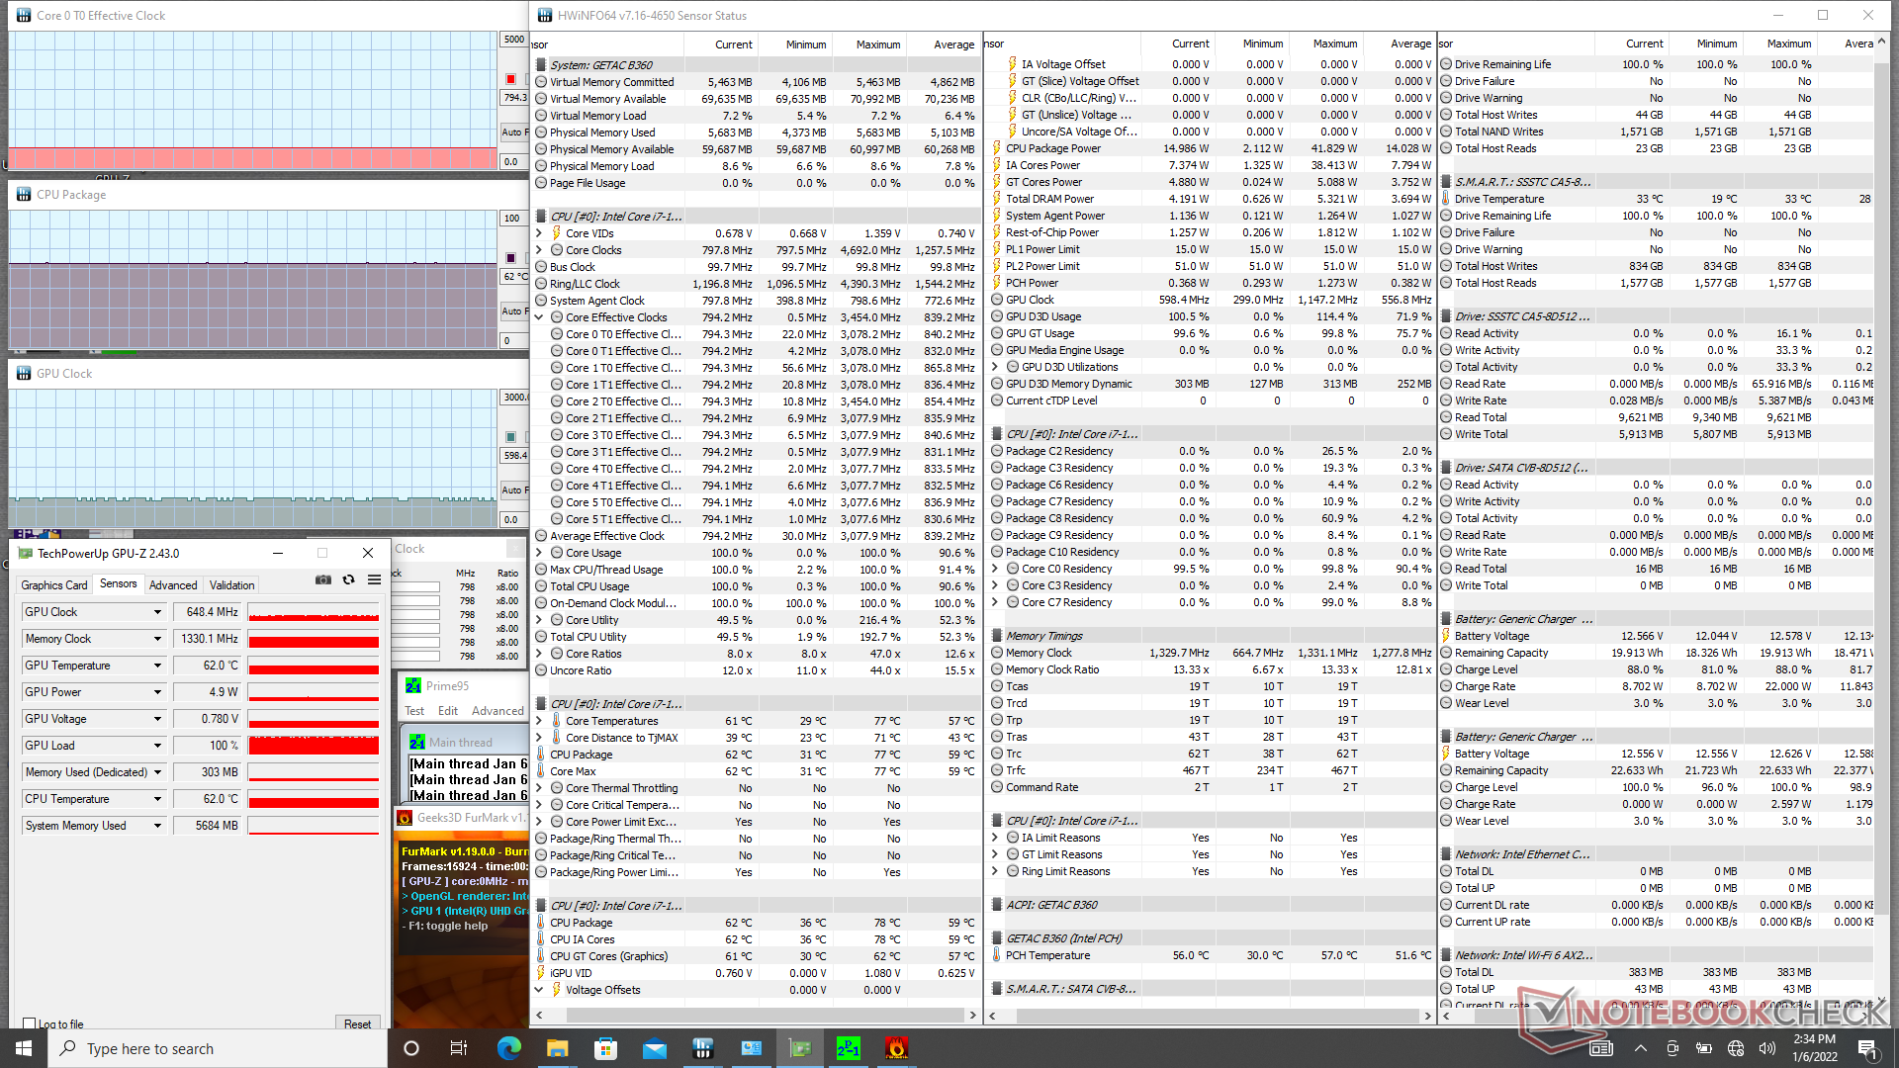Click Task View icon on taskbar
The image size is (1899, 1068).
pos(459,1048)
